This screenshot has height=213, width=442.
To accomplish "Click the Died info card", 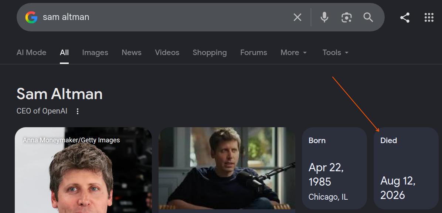I will click(x=406, y=168).
